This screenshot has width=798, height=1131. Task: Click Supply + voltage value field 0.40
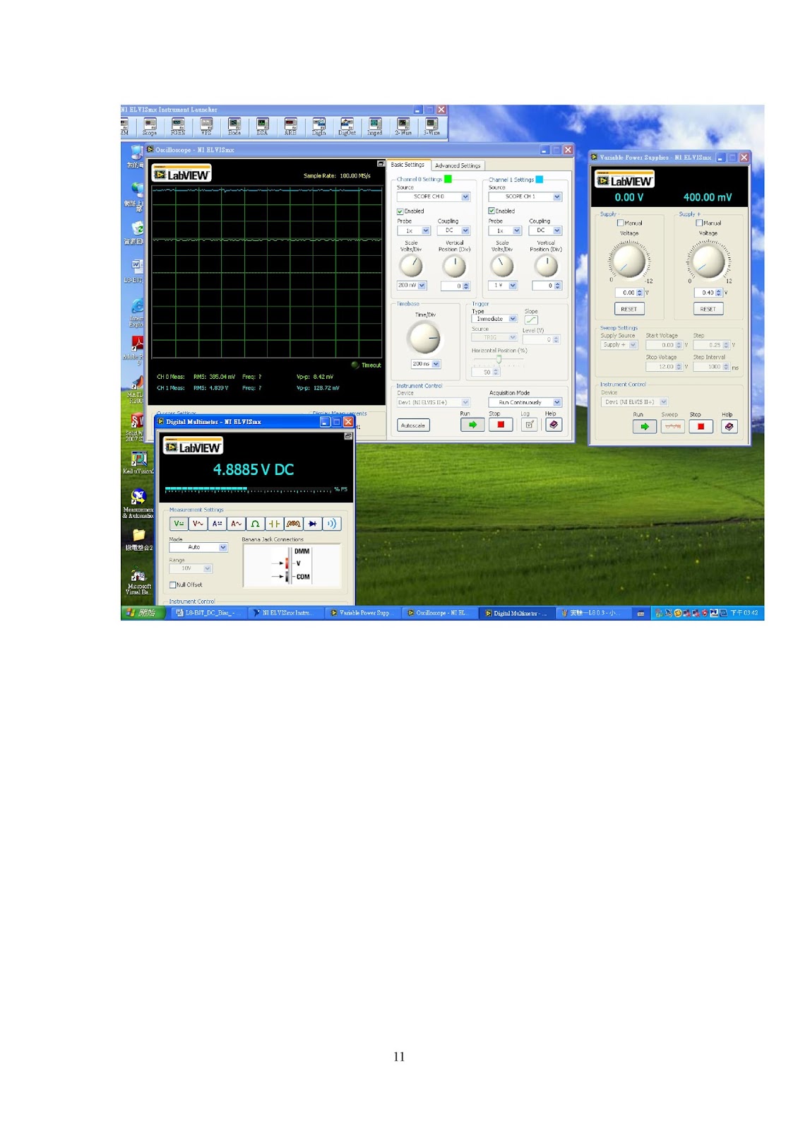(704, 293)
